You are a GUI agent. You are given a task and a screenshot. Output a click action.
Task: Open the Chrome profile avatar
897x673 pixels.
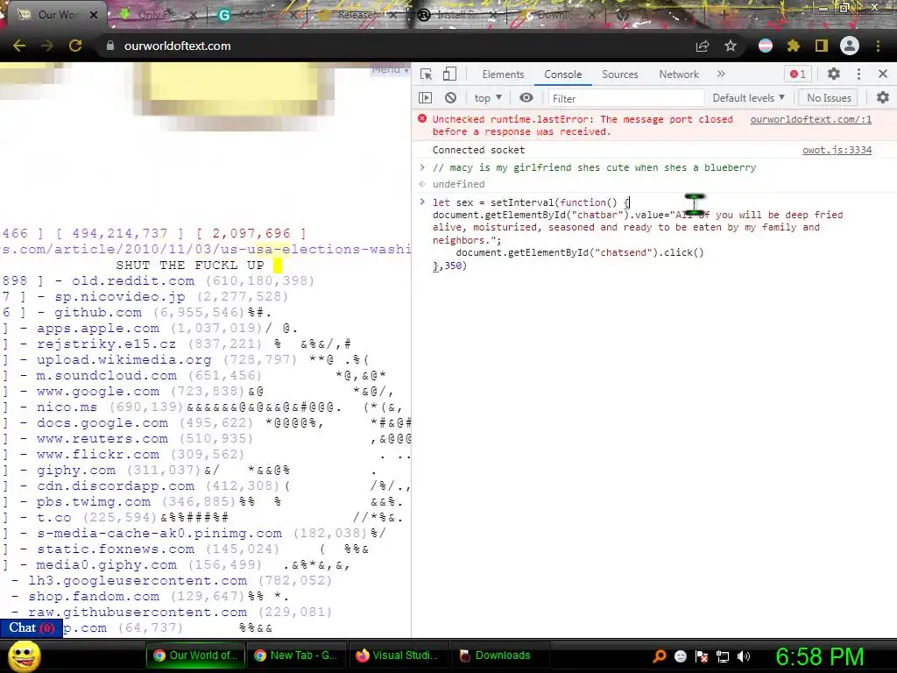850,46
